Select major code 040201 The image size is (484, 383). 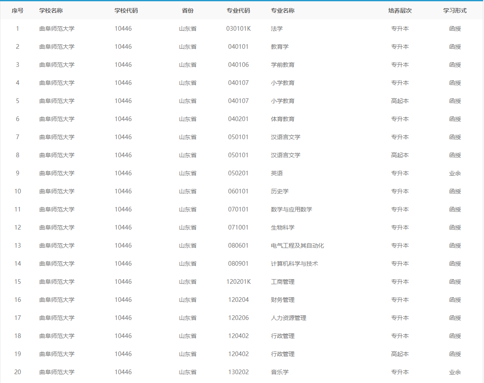pyautogui.click(x=238, y=119)
